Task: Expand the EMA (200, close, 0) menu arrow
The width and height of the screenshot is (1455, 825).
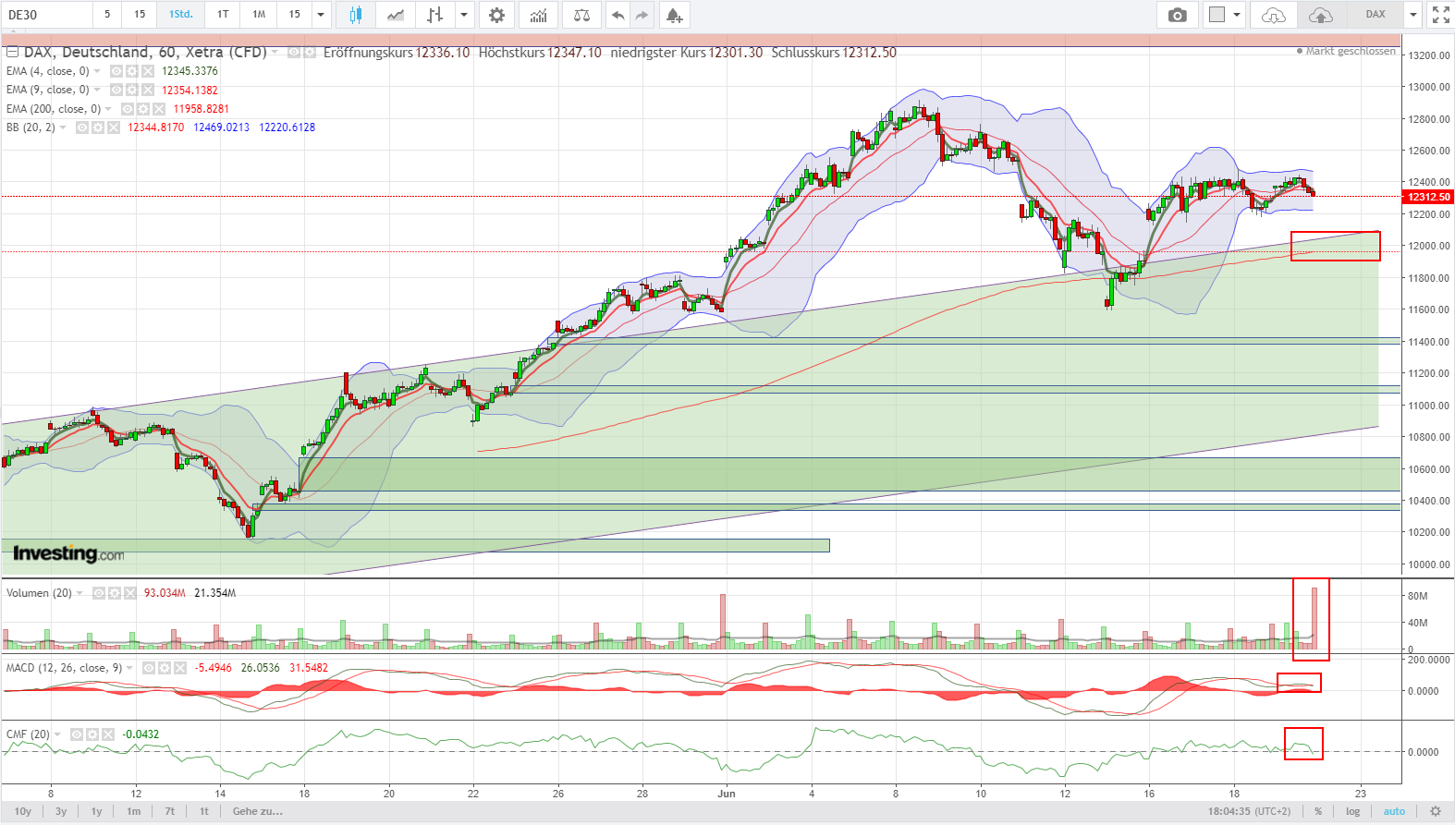Action: click(x=108, y=109)
